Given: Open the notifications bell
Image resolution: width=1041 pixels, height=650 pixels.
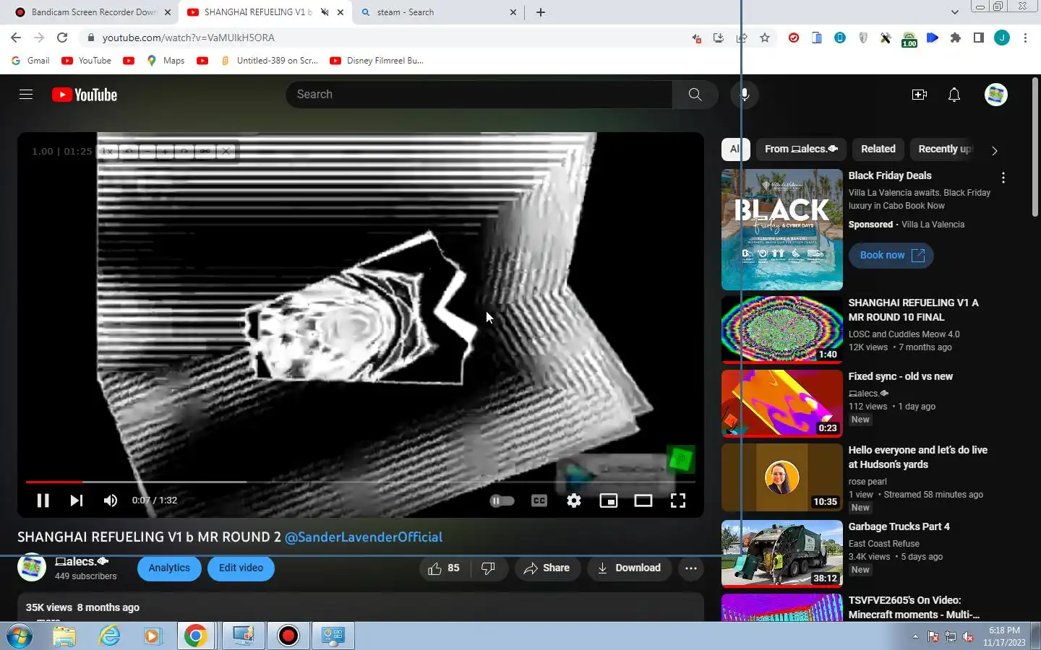Looking at the screenshot, I should coord(954,95).
